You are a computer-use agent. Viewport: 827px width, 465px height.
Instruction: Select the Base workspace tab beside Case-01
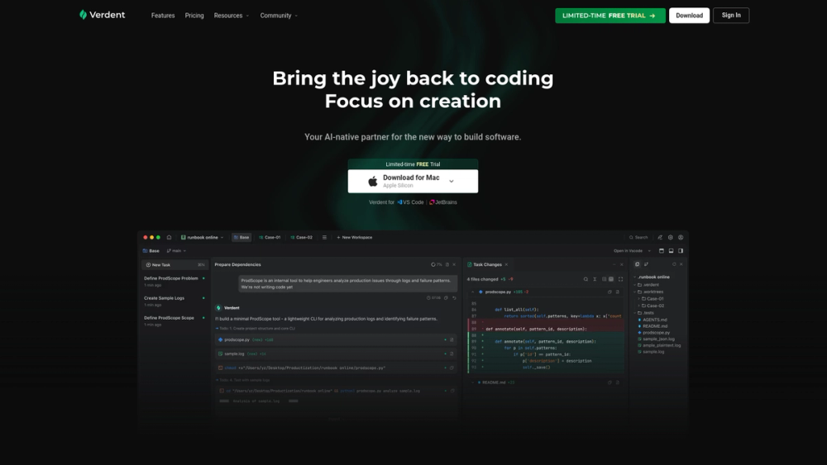(x=241, y=238)
